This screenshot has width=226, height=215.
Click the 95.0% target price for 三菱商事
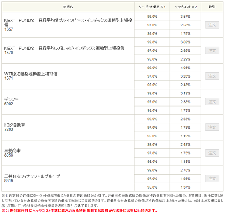(x=152, y=162)
